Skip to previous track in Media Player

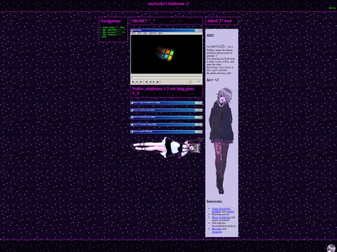point(147,82)
